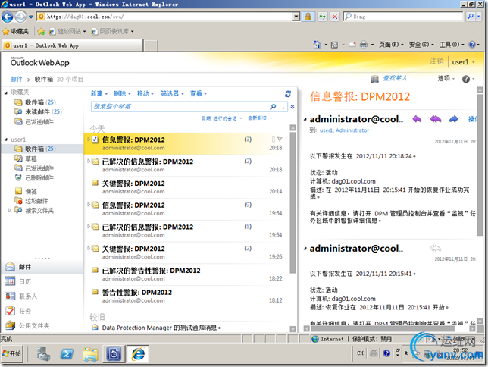
Task: Open the 移动 move menu
Action: (145, 93)
